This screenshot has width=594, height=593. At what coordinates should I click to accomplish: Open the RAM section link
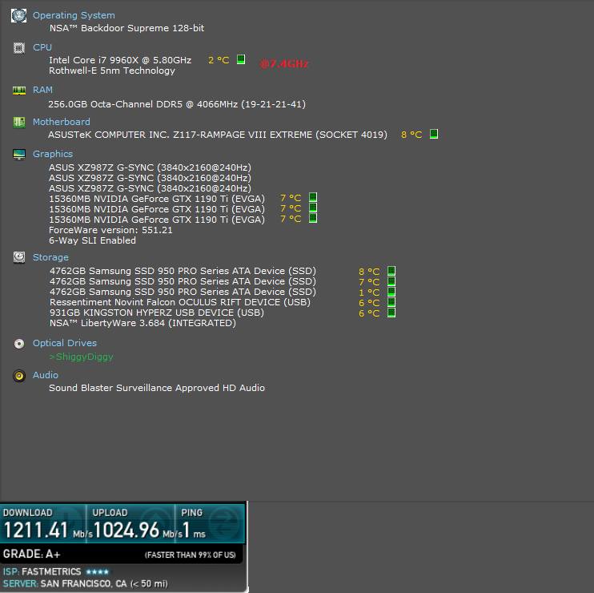click(x=42, y=90)
